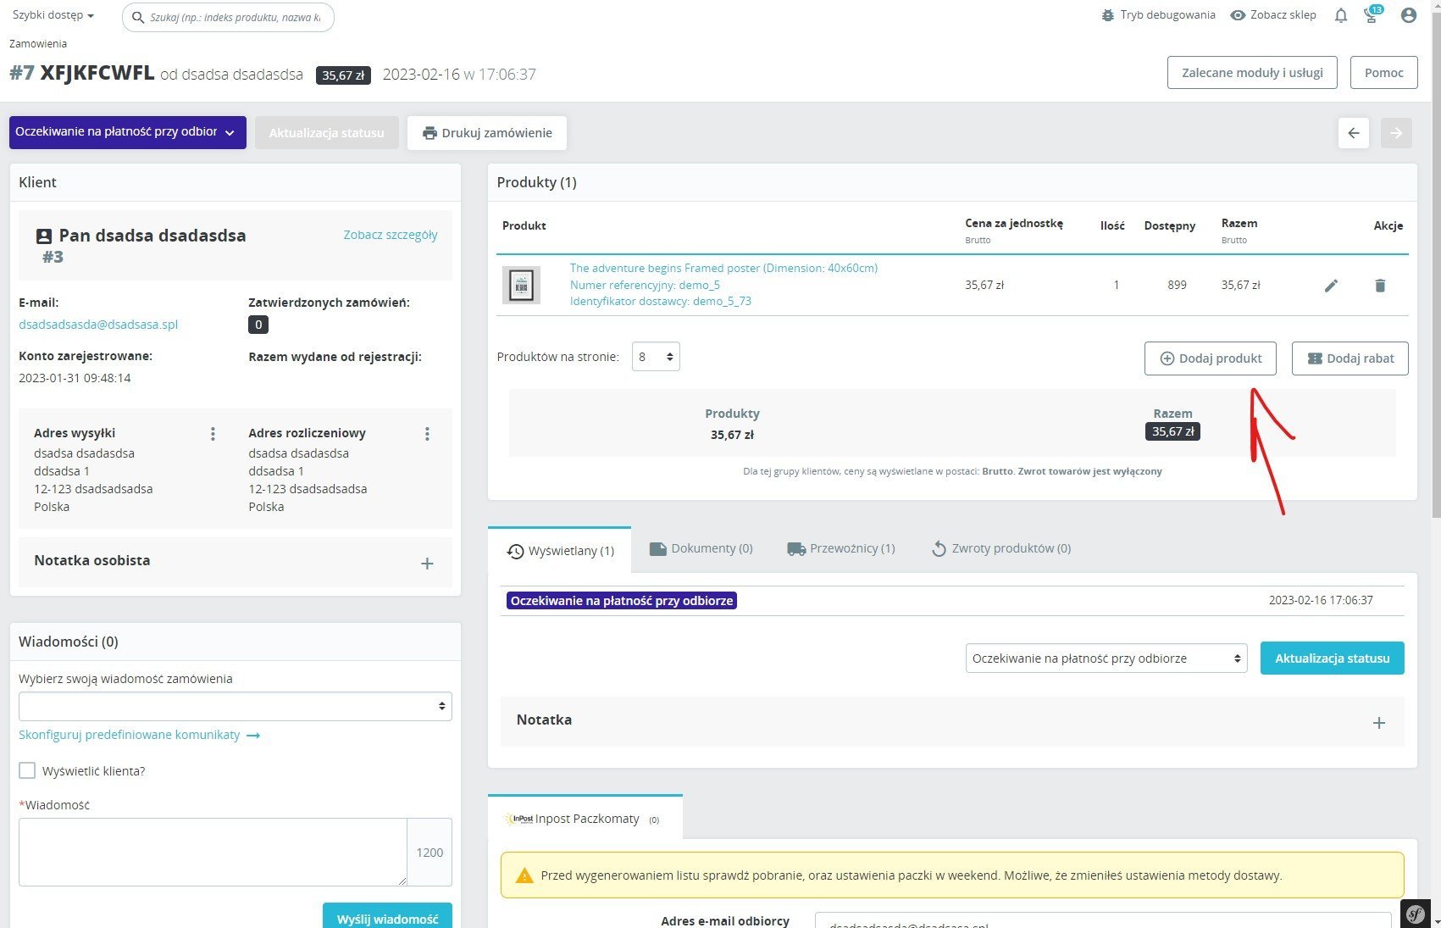This screenshot has width=1441, height=928.
Task: Open the notifications bell icon
Action: coord(1341,15)
